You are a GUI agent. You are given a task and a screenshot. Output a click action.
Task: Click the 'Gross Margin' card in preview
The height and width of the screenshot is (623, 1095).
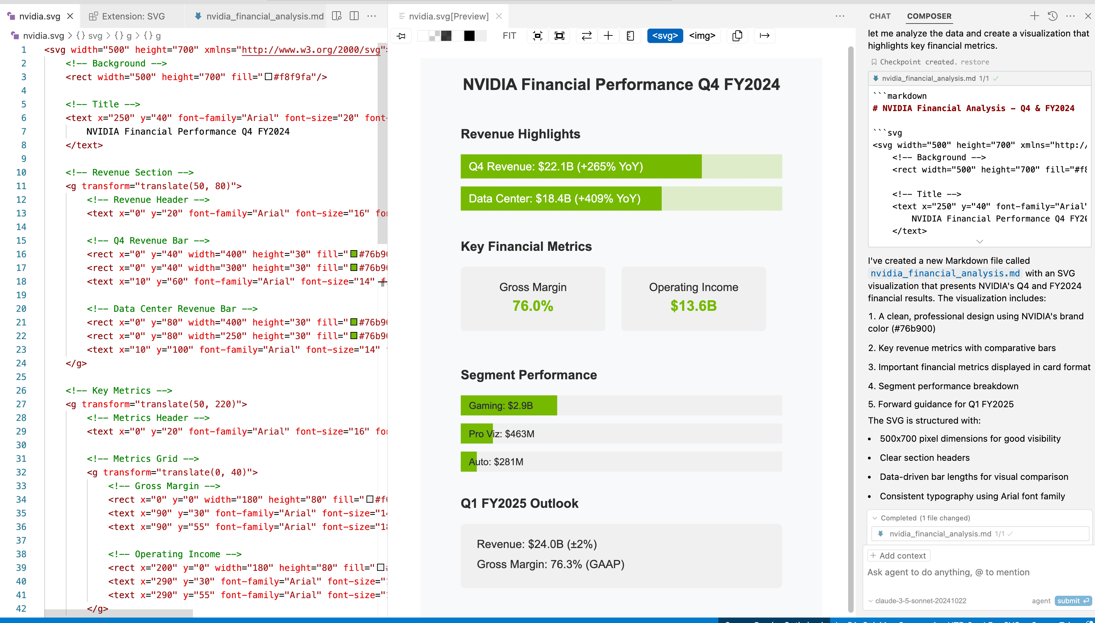[x=533, y=299]
